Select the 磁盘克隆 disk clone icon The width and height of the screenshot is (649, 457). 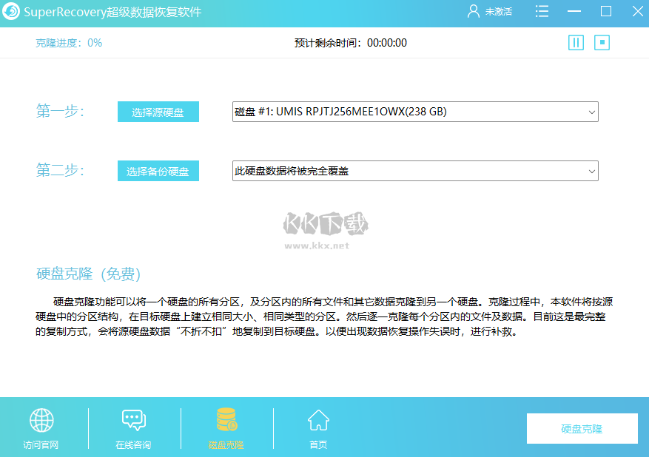pos(225,419)
